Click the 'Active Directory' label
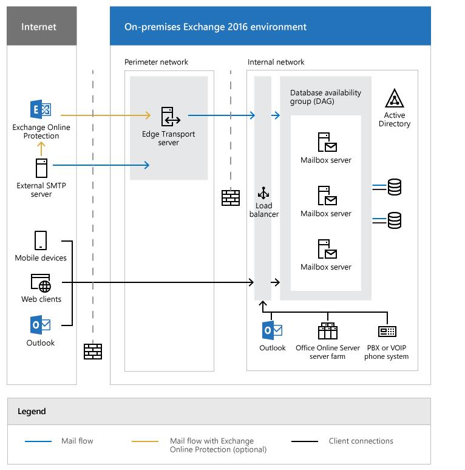This screenshot has height=470, width=465. pos(395,119)
